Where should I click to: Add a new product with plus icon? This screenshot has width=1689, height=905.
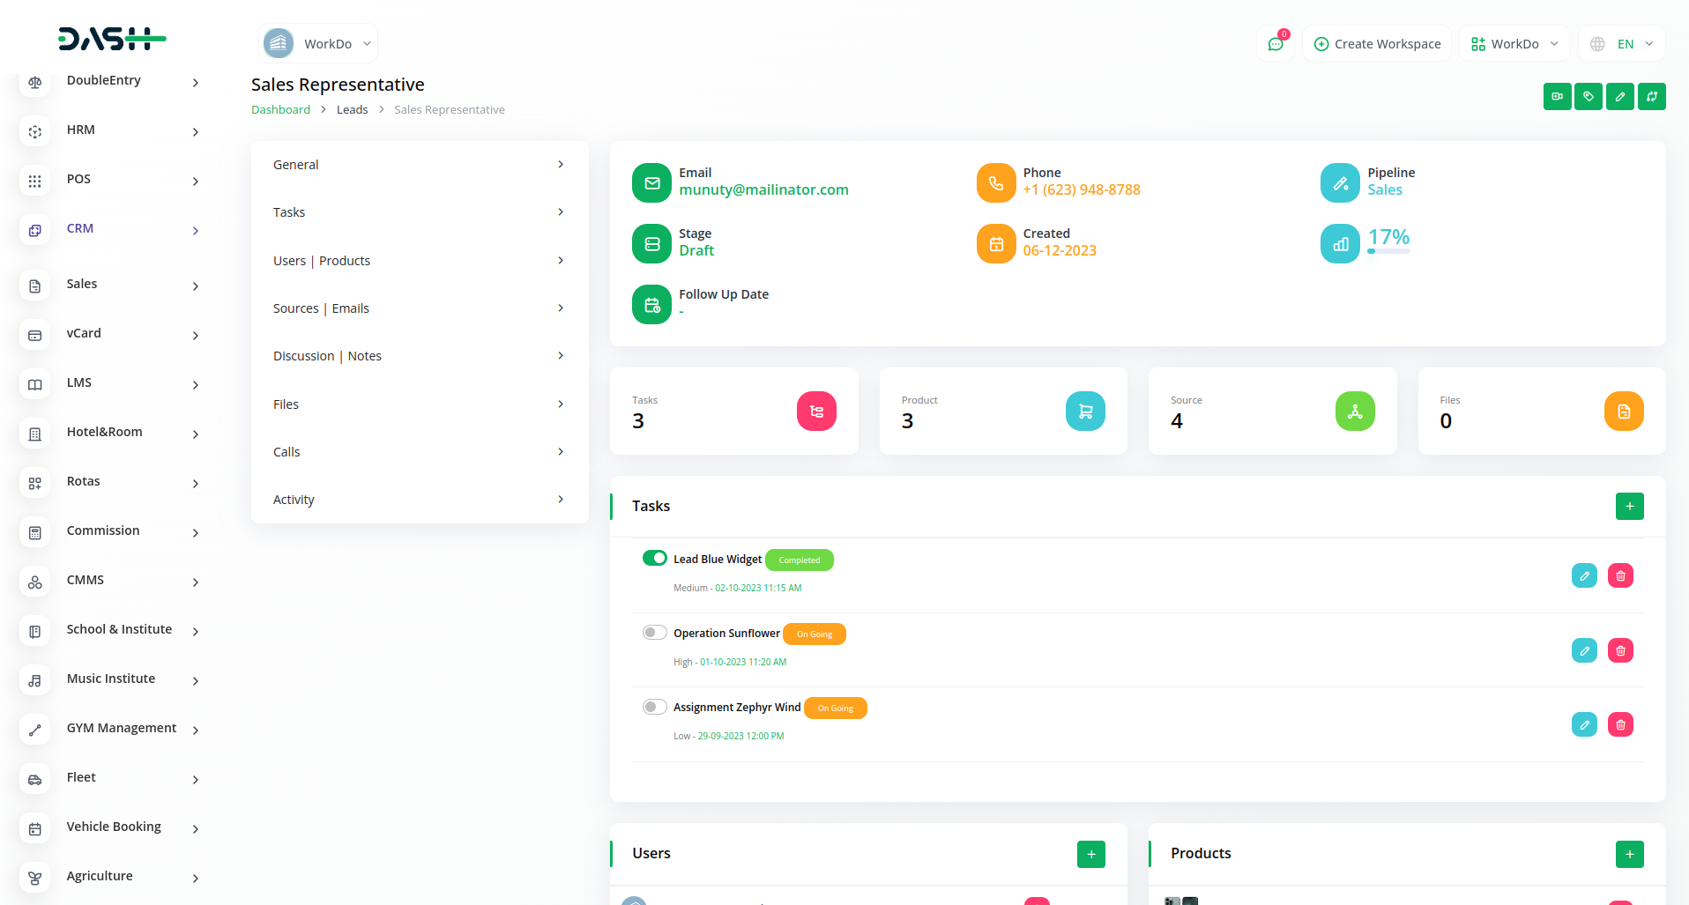(1629, 854)
